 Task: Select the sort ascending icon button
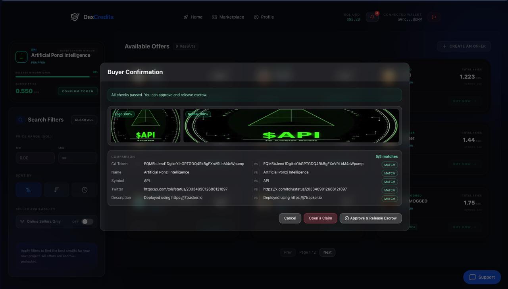point(29,190)
